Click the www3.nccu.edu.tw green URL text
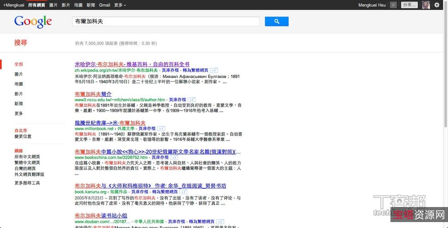 (120, 100)
